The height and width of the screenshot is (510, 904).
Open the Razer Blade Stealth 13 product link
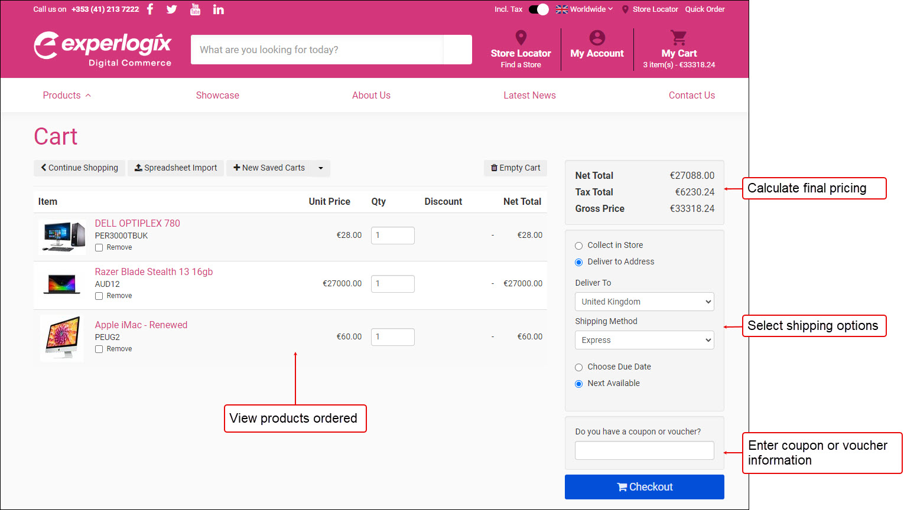click(153, 272)
